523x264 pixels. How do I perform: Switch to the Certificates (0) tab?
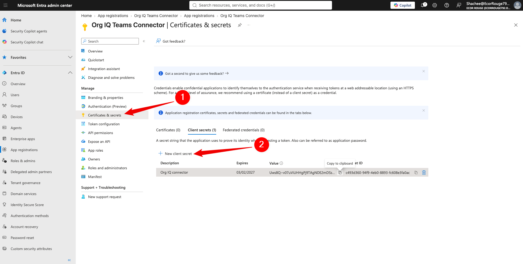[x=168, y=130]
